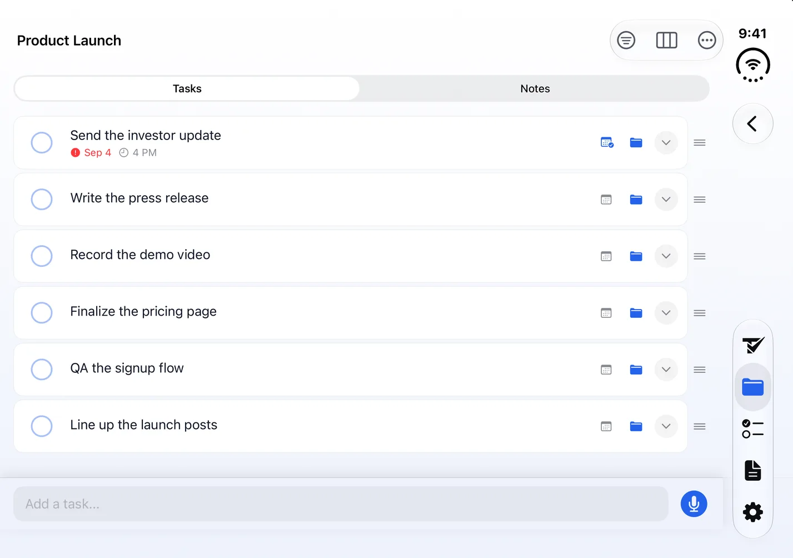The image size is (793, 558).
Task: Complete Line up the launch posts task
Action: [x=42, y=426]
